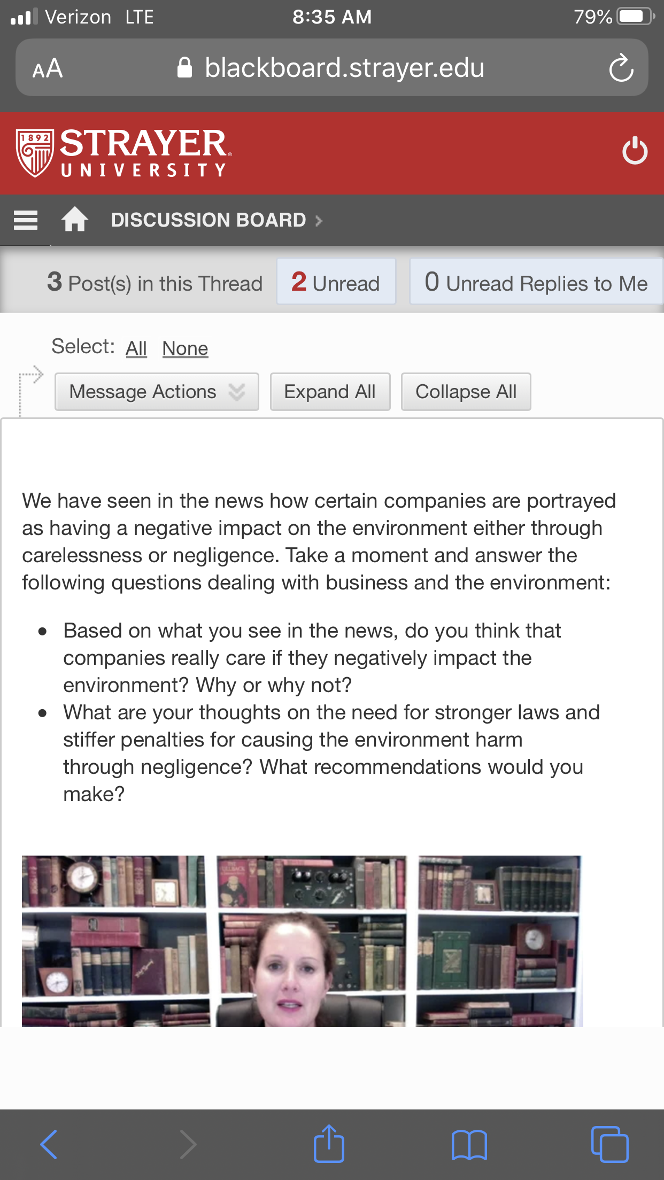Reload the page in Safari
The height and width of the screenshot is (1180, 664).
[x=621, y=68]
